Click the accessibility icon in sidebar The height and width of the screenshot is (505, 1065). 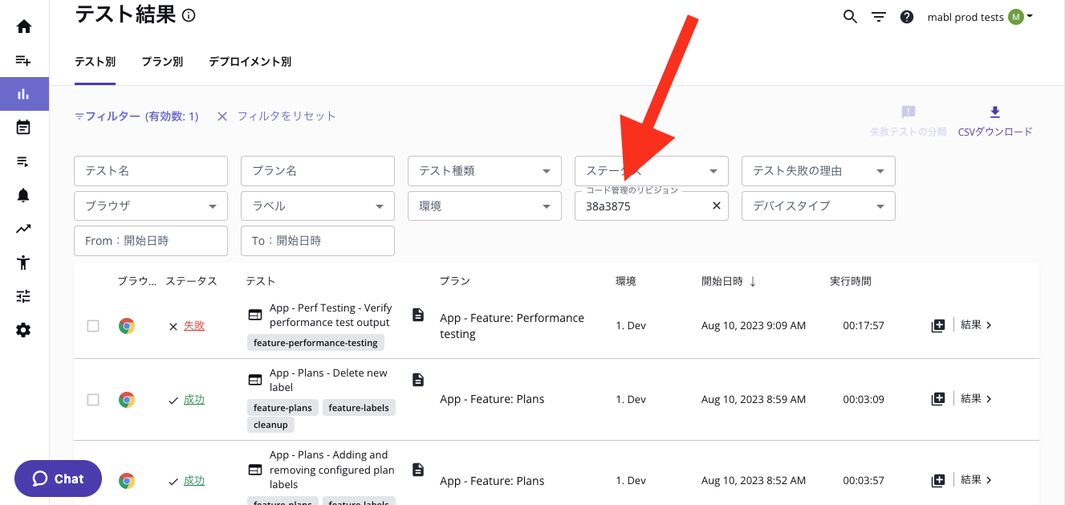[24, 263]
